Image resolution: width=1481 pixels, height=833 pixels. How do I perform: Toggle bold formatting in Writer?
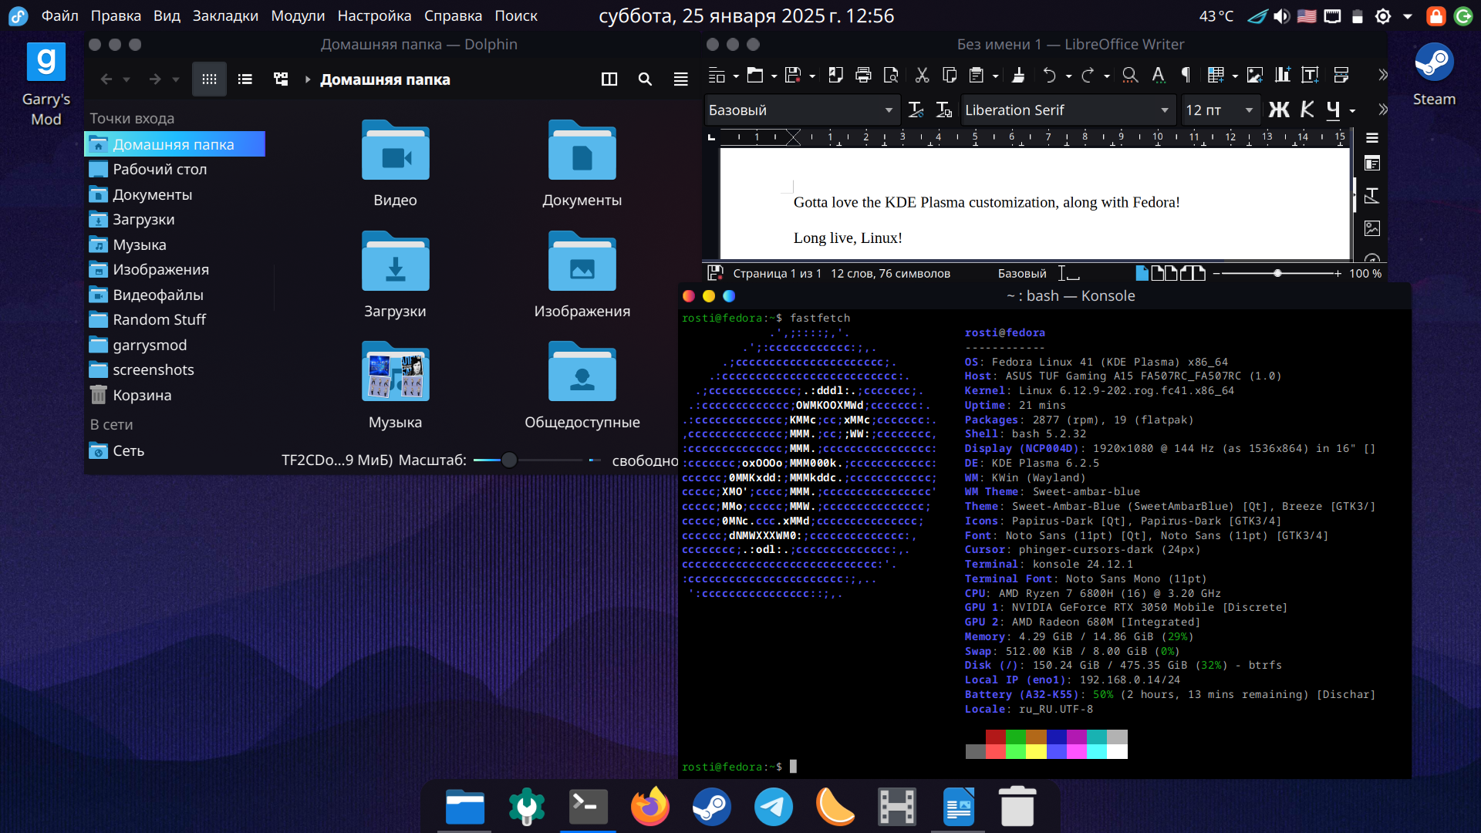coord(1279,110)
